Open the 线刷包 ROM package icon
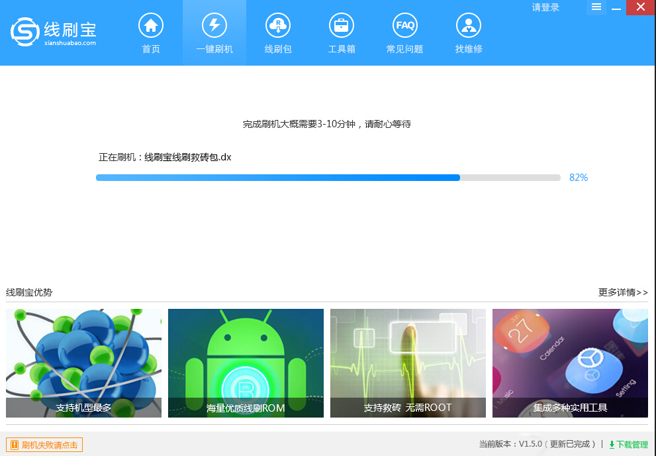 tap(277, 30)
